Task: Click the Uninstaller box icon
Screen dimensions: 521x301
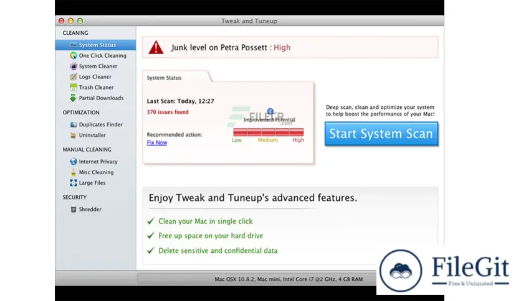Action: click(74, 135)
